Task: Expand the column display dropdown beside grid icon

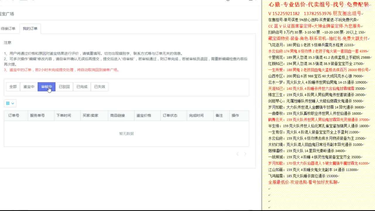Action: tap(12, 103)
